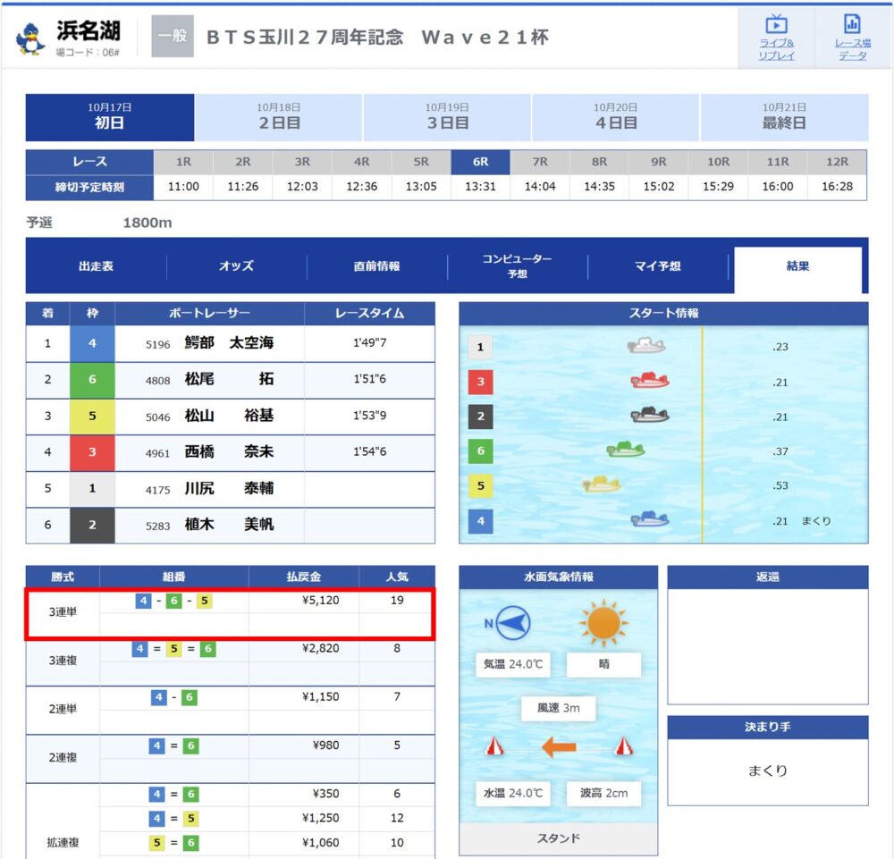Select the 直前情報 tab

376,266
